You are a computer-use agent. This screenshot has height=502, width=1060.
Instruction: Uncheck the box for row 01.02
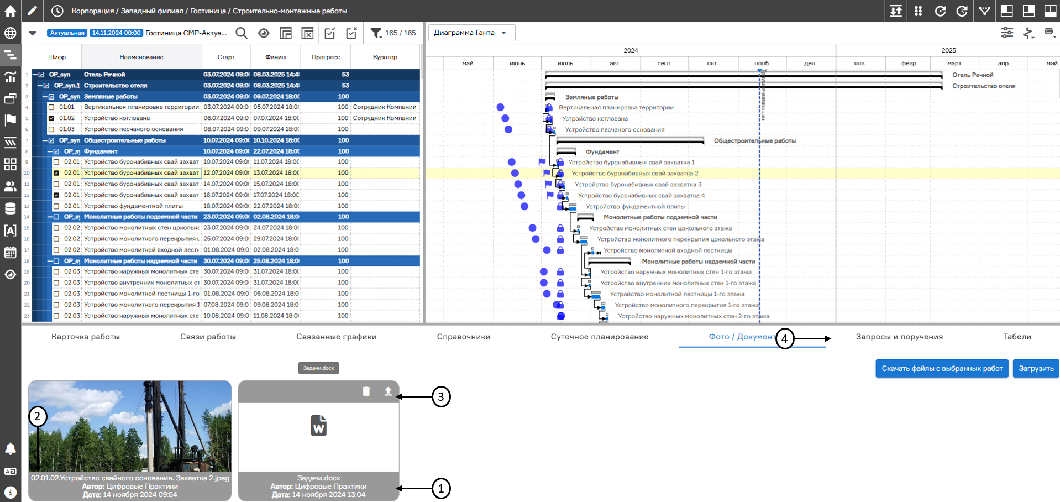coord(51,118)
